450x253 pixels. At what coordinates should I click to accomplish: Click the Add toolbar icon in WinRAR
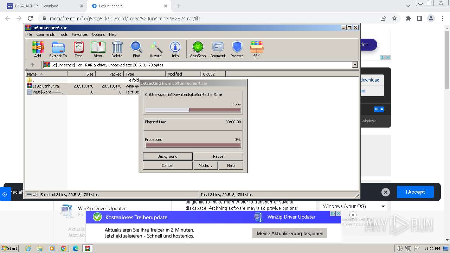tap(38, 50)
